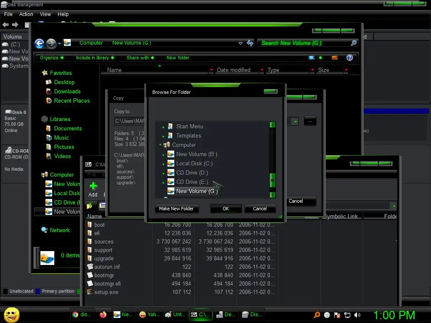Viewport: 431px width, 323px height.
Task: Click the magnifier tray icon
Action: 317,315
